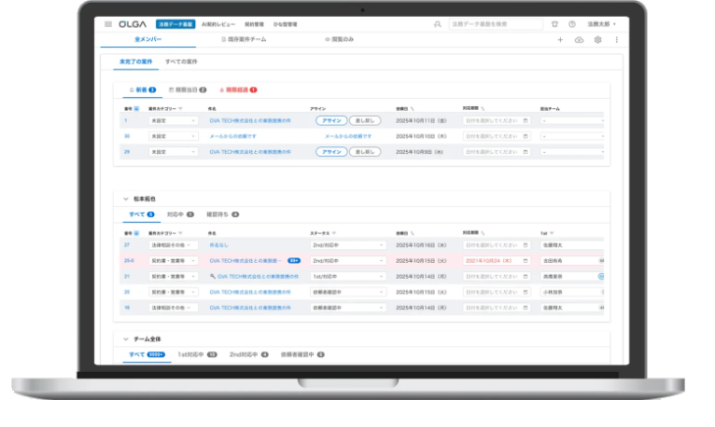This screenshot has width=715, height=427.
Task: Click 差し戻し button for case 1
Action: [364, 121]
